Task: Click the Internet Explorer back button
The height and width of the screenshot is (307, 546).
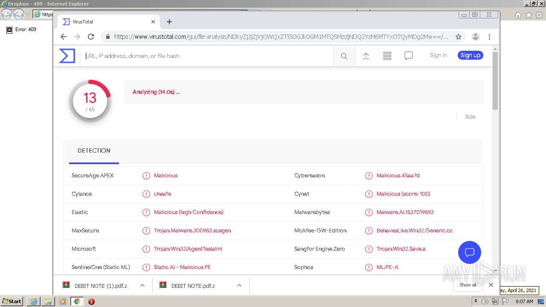Action: [7, 14]
